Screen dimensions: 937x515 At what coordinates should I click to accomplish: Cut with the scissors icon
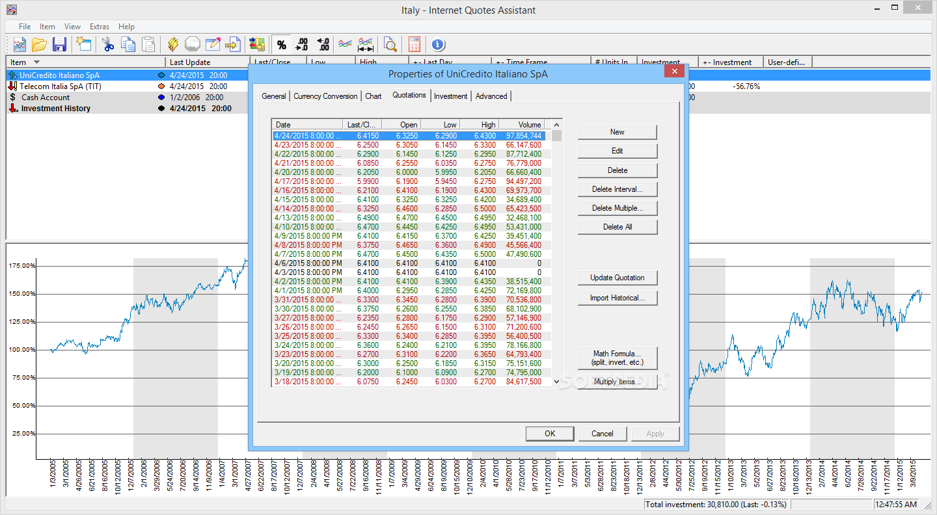pyautogui.click(x=107, y=44)
